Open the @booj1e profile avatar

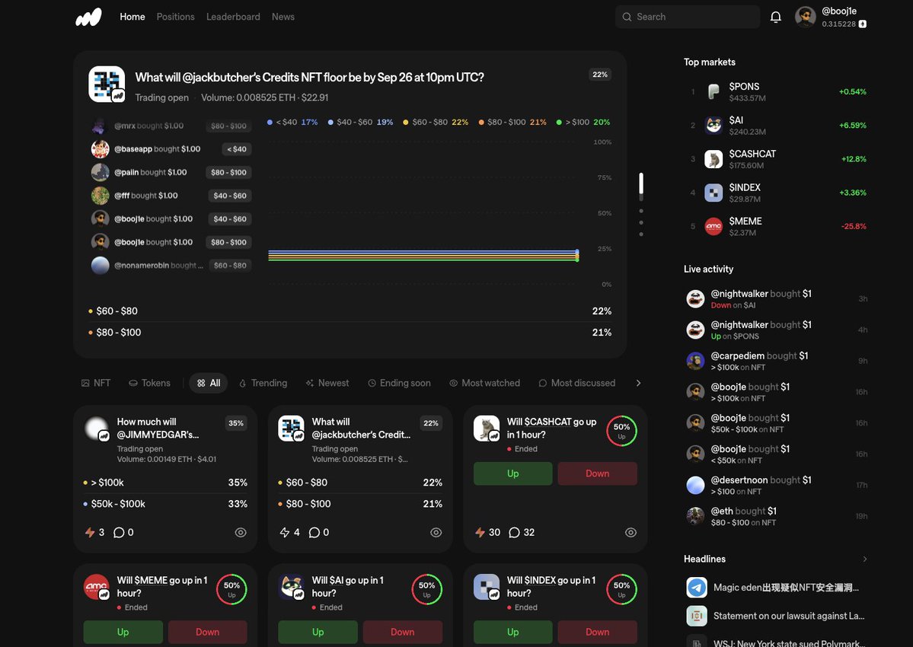(806, 17)
